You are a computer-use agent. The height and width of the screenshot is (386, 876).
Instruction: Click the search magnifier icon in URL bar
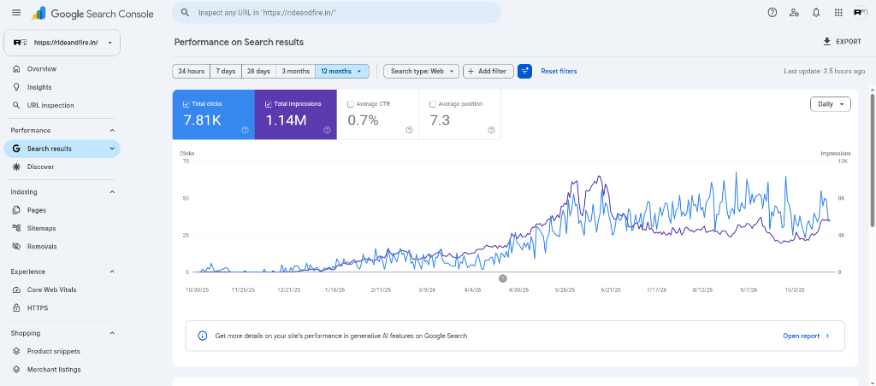point(186,12)
